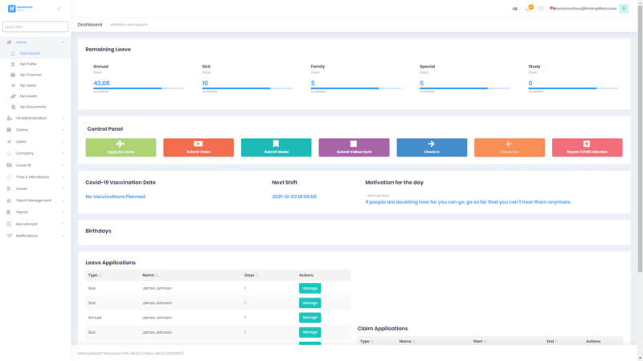The width and height of the screenshot is (643, 361).
Task: Click the My Profile icon
Action: click(x=13, y=64)
